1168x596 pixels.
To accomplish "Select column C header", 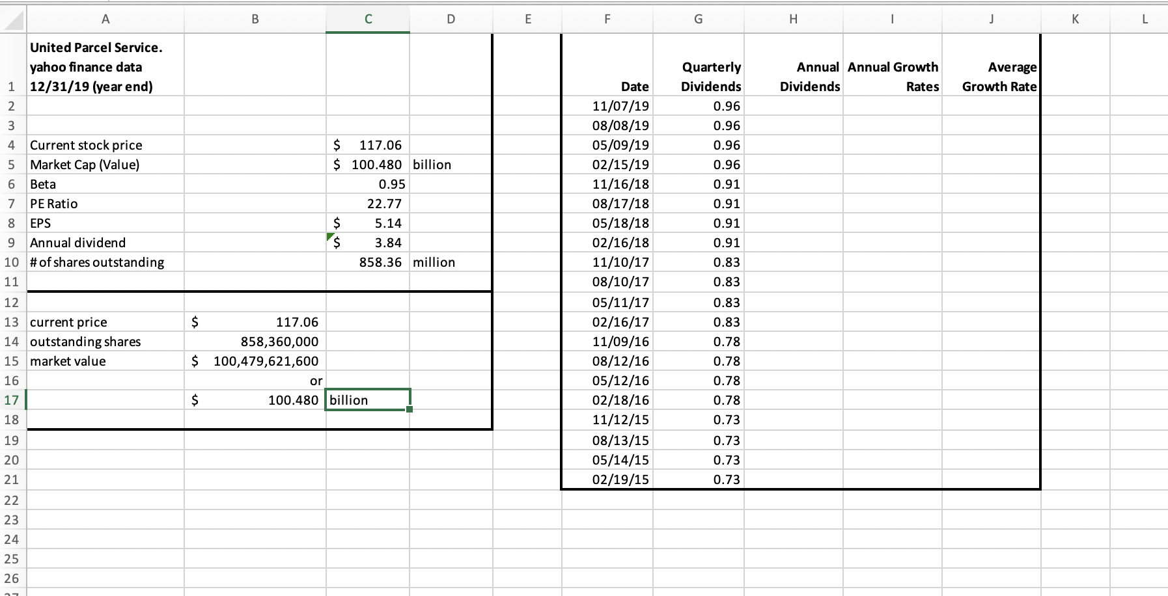I will tap(368, 19).
